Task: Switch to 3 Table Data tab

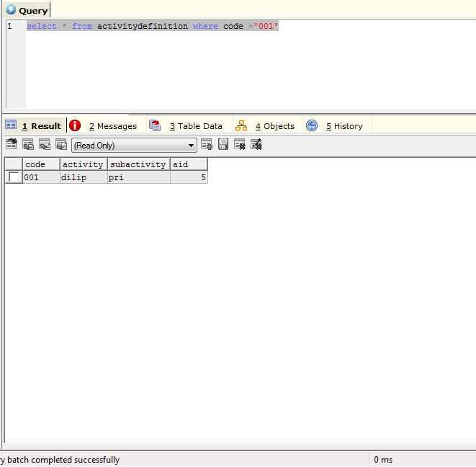Action: [189, 126]
